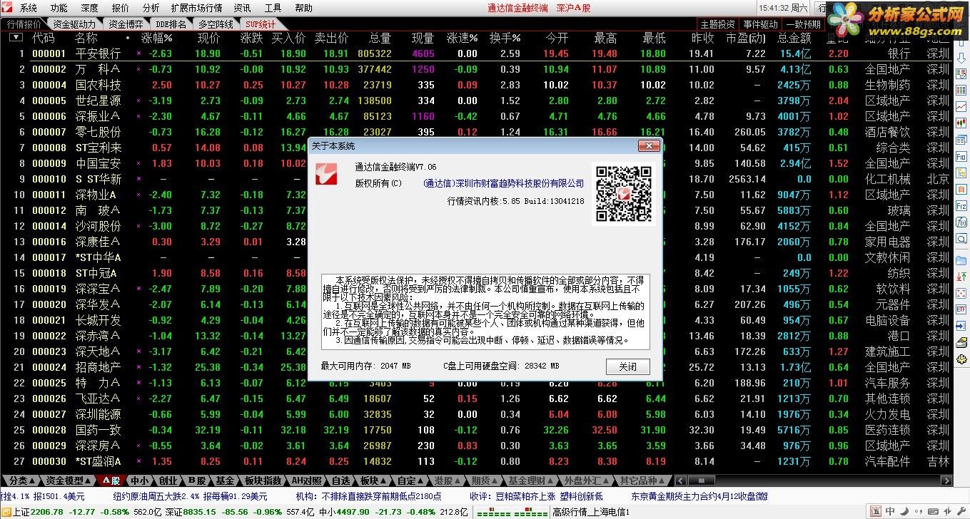
Task: Expand the 自定 dropdown tab at the bottom
Action: pos(409,481)
